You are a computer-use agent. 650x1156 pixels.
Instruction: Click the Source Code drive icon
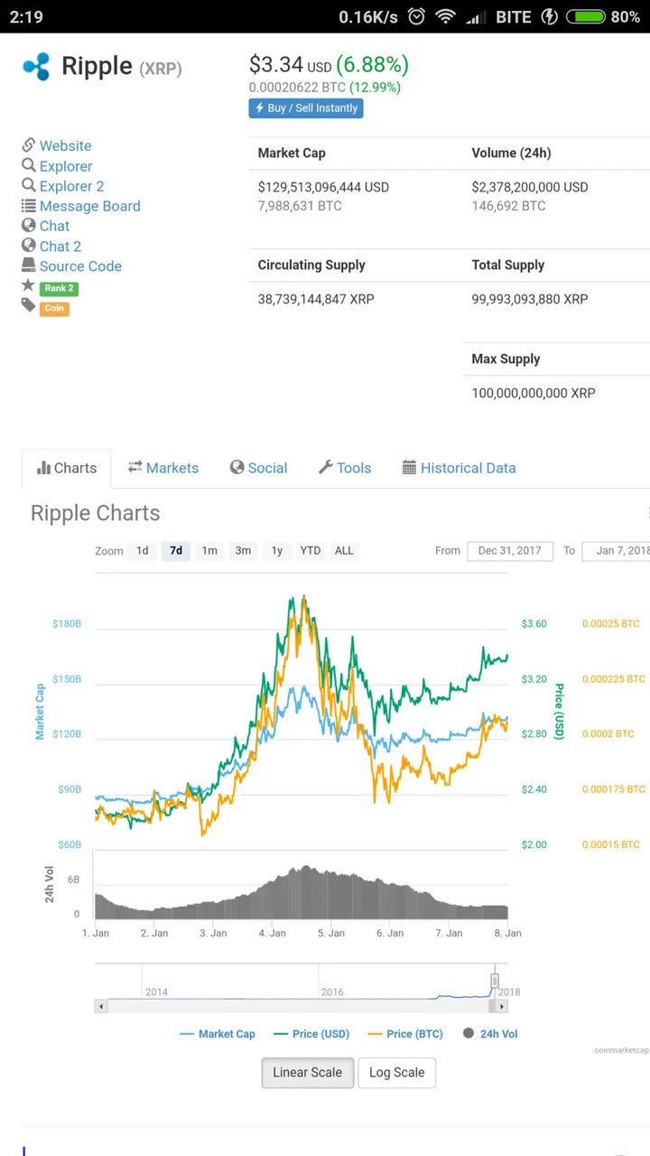[29, 266]
